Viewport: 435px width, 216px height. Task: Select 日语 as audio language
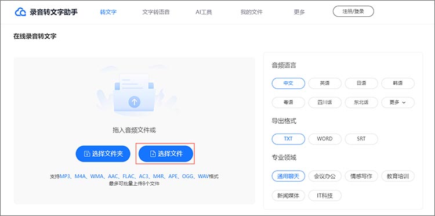pos(361,83)
